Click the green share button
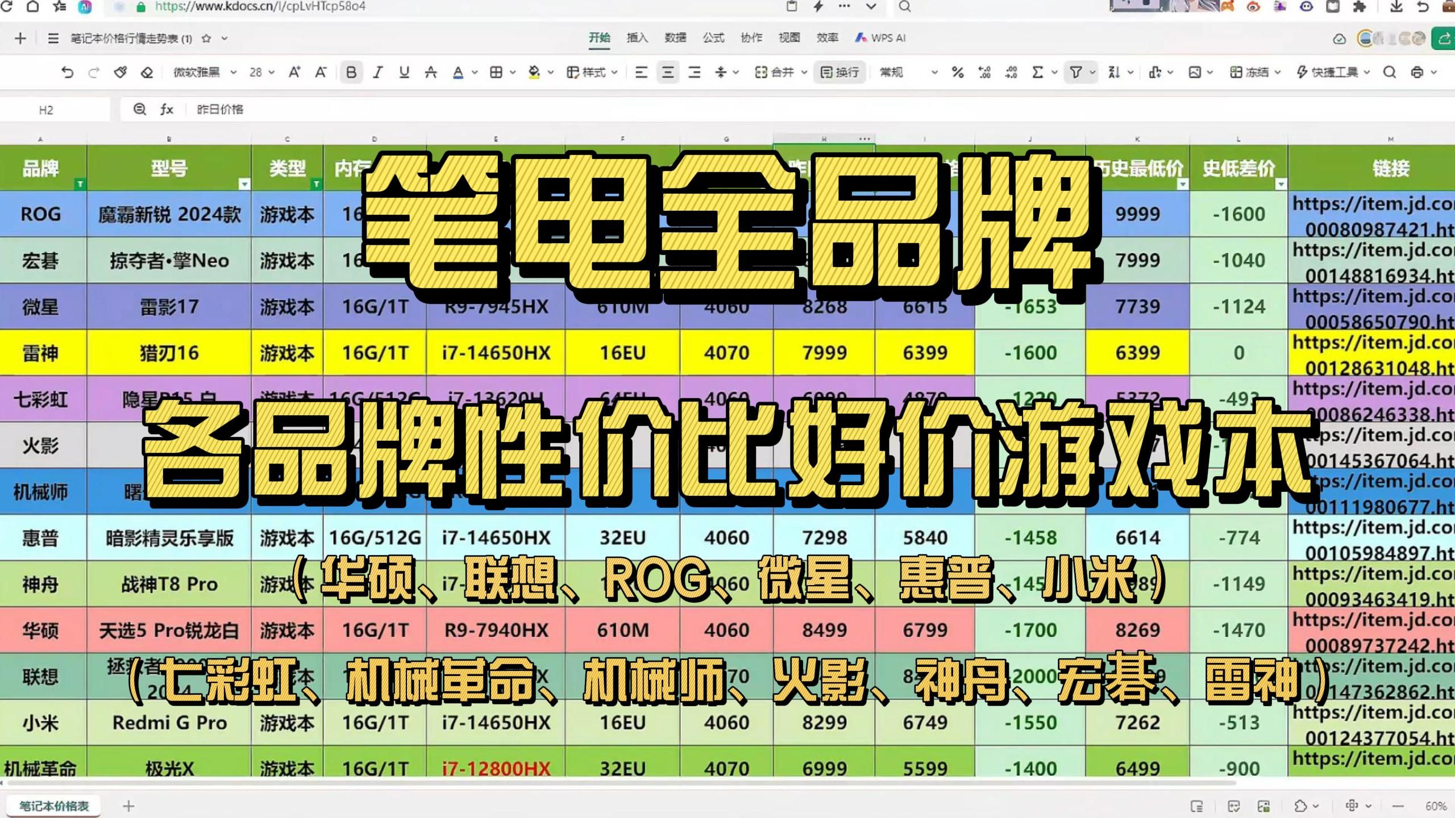This screenshot has height=818, width=1455. pyautogui.click(x=1444, y=38)
